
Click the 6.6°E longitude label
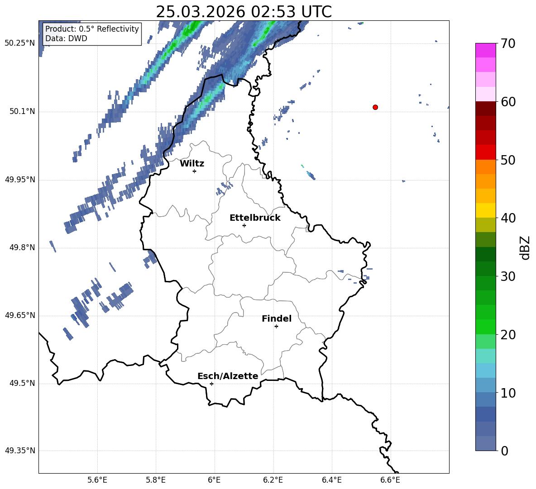click(x=390, y=480)
